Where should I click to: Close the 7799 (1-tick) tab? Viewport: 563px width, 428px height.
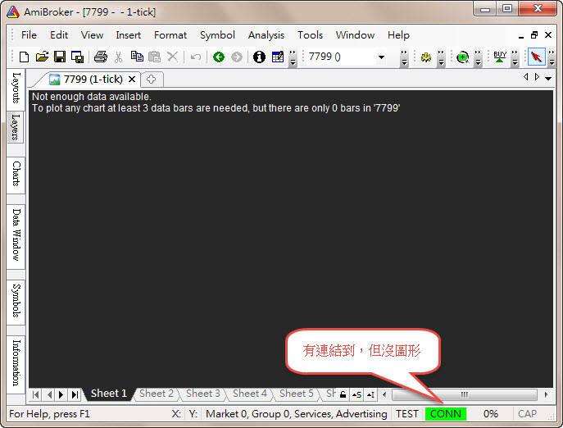point(132,79)
